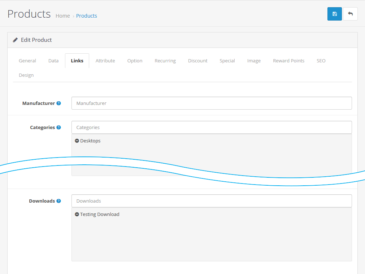
Task: Click the blue Save floppy disk icon
Action: [x=334, y=14]
